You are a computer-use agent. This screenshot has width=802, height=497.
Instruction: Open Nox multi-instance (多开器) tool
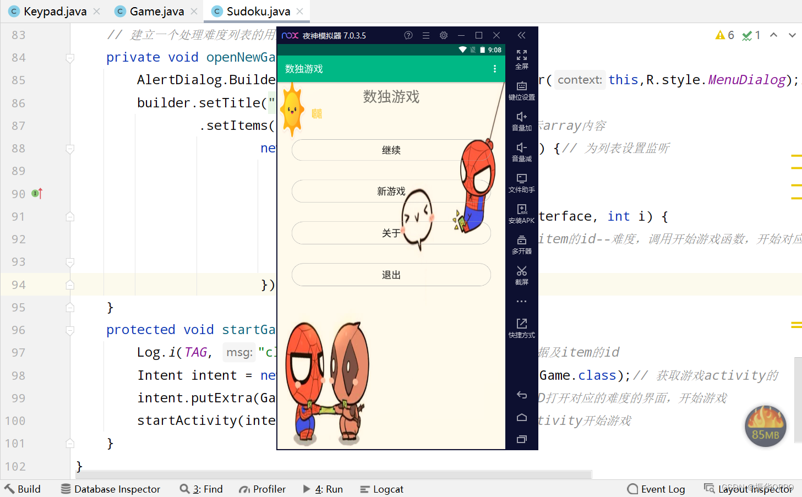tap(522, 244)
